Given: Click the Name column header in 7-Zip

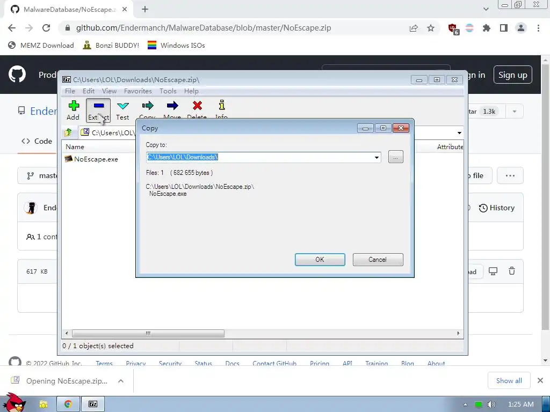Looking at the screenshot, I should point(75,147).
